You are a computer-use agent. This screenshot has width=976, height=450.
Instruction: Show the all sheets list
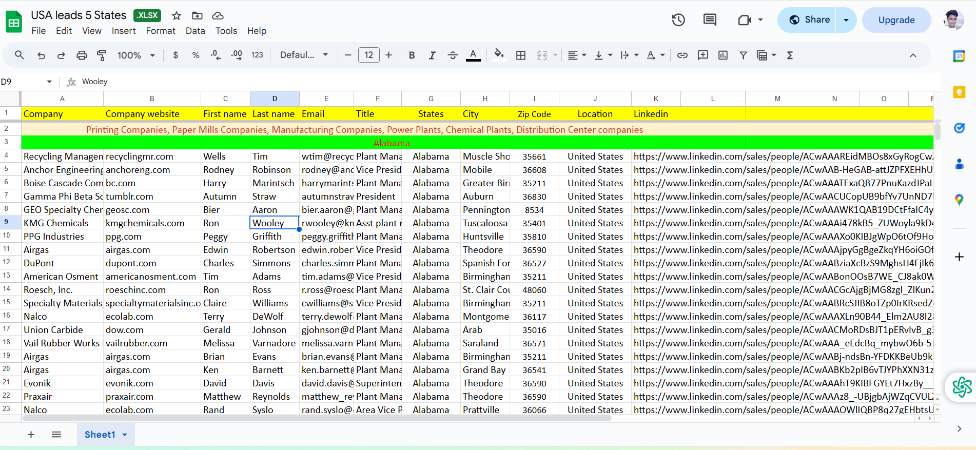[x=56, y=435]
